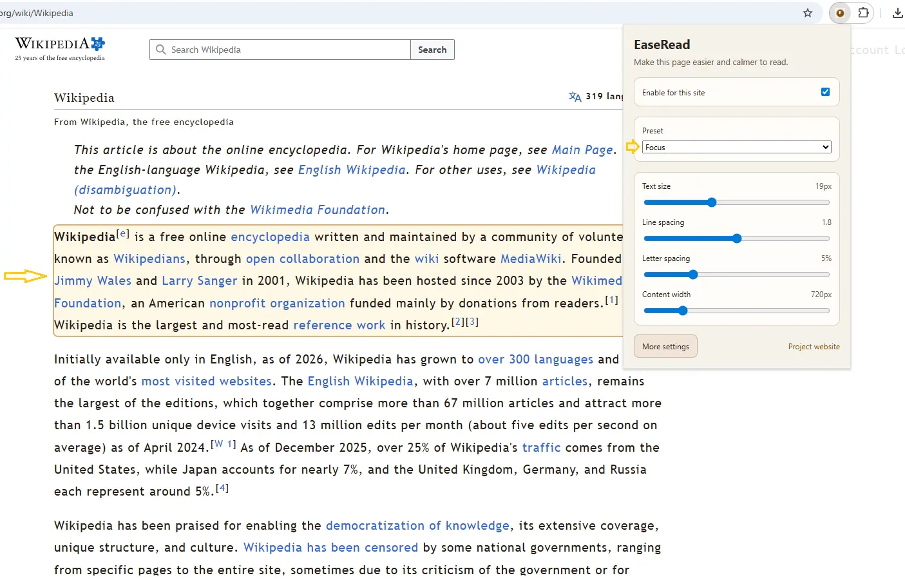Click inside the Search Wikipedia field

tap(277, 50)
